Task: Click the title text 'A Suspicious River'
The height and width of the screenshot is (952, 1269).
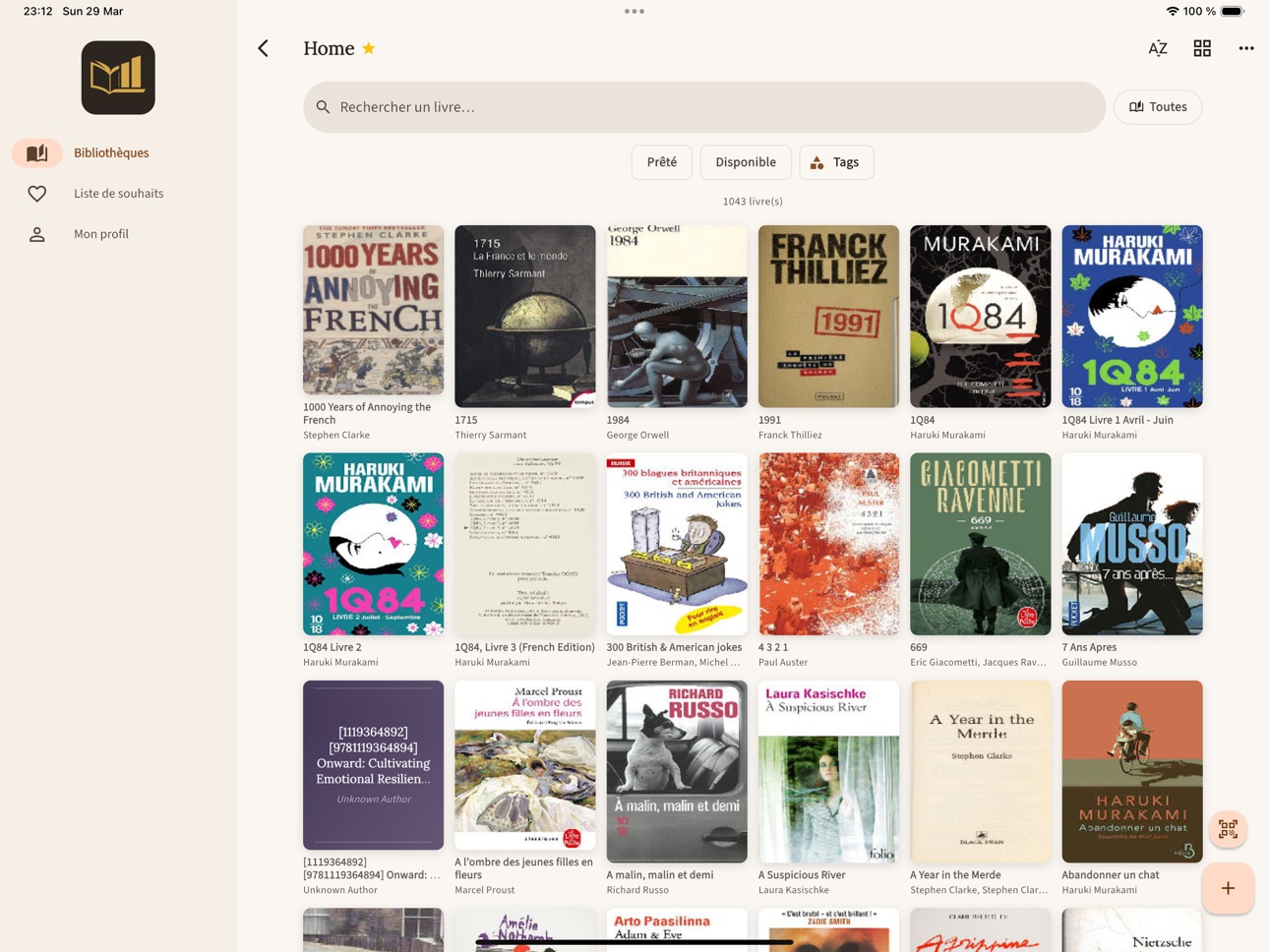Action: point(802,875)
